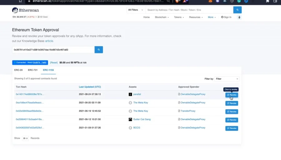This screenshot has width=281, height=160.
Task: Click the header search magnifier button
Action: 237,10
